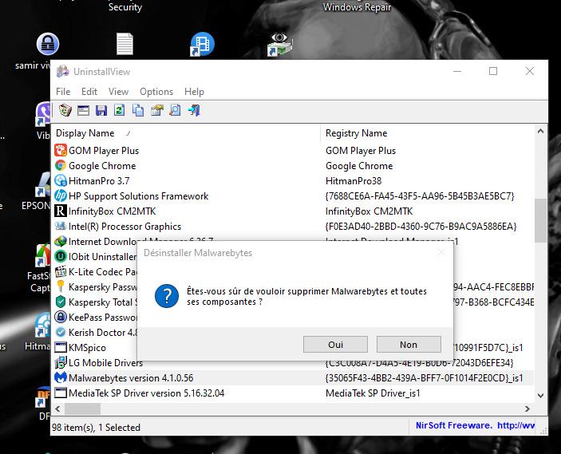Open the Options menu
This screenshot has height=454, width=561.
[x=156, y=92]
